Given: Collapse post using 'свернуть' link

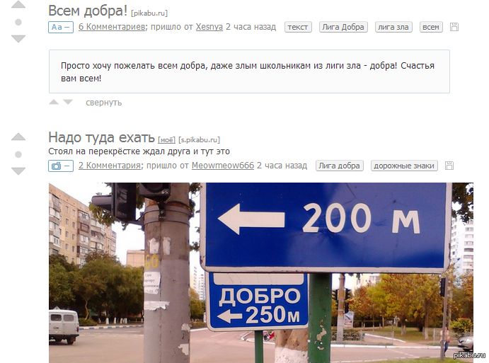Looking at the screenshot, I should click(x=103, y=103).
